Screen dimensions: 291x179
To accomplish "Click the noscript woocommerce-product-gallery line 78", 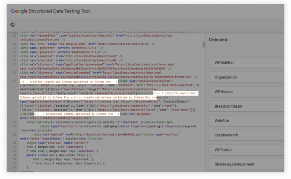I will pos(100,122).
